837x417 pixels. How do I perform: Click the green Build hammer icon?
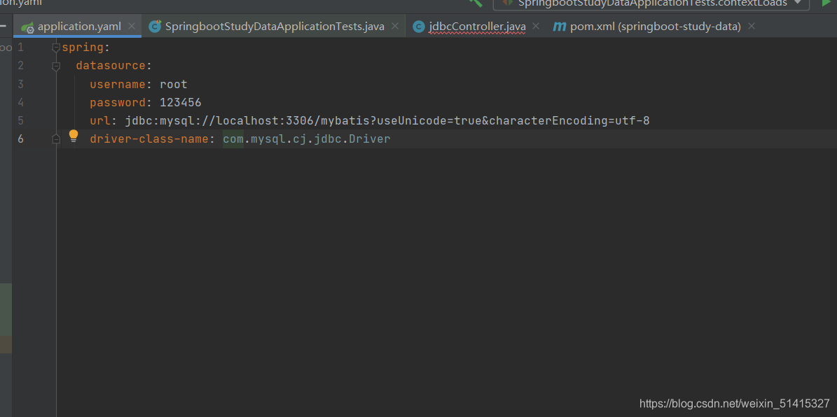point(475,3)
